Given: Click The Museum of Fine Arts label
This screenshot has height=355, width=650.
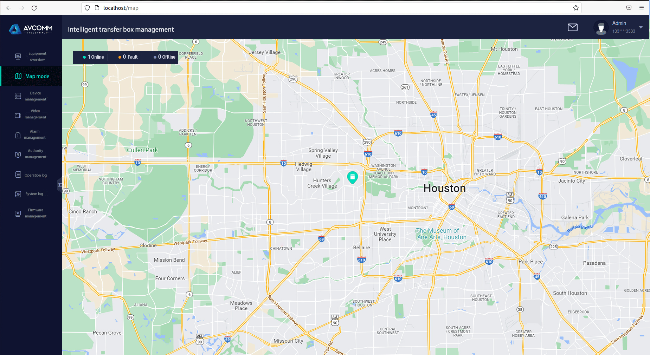Looking at the screenshot, I should (442, 234).
